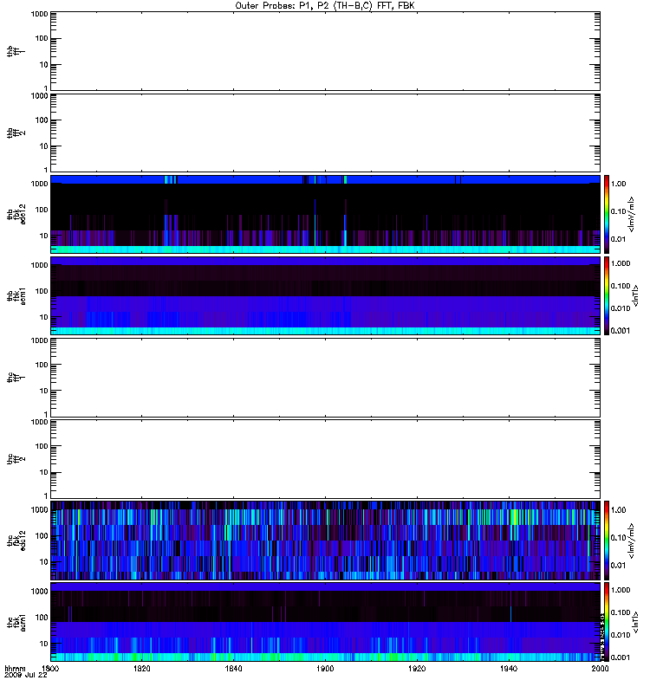This screenshot has height=693, width=650.
Task: Click the '10' tick of thb fff 2 panel
Action: pyautogui.click(x=43, y=146)
